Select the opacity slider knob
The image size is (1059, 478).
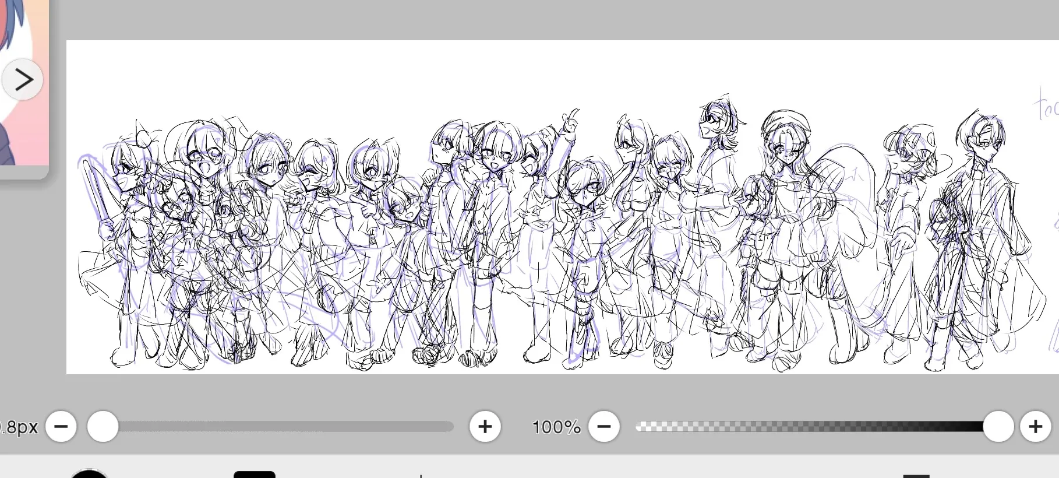tap(998, 427)
